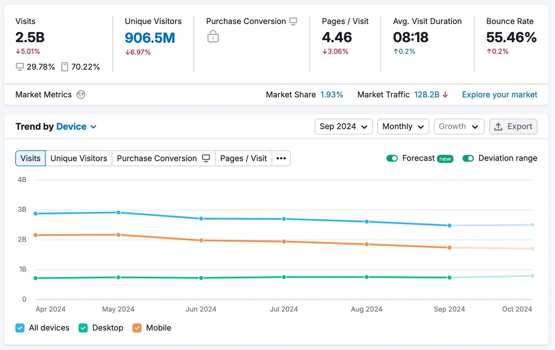Screen dimensions: 555x350
Task: Click the upload icon in Export button
Action: pos(498,127)
